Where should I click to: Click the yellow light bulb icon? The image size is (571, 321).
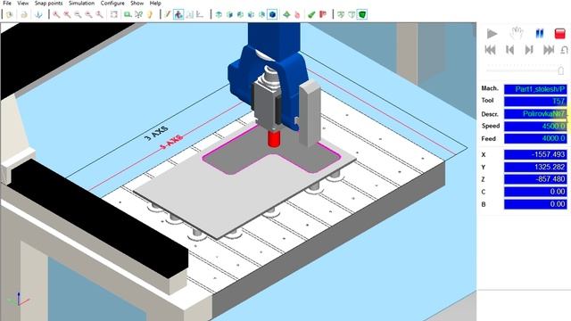(150, 14)
